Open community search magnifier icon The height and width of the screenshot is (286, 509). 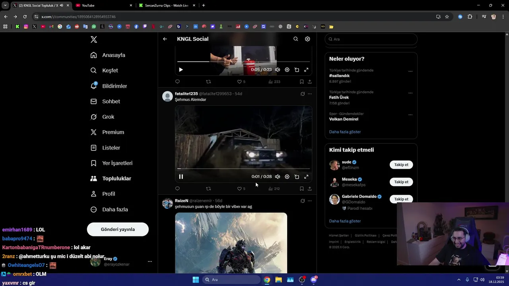tap(295, 39)
